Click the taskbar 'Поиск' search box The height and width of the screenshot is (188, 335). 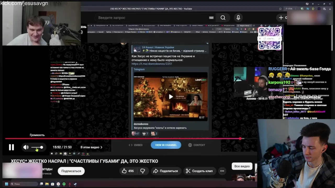(x=24, y=184)
